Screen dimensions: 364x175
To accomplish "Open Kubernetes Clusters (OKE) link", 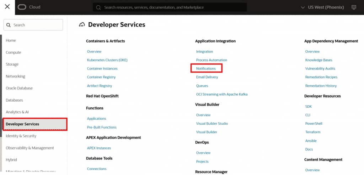I will point(107,60).
